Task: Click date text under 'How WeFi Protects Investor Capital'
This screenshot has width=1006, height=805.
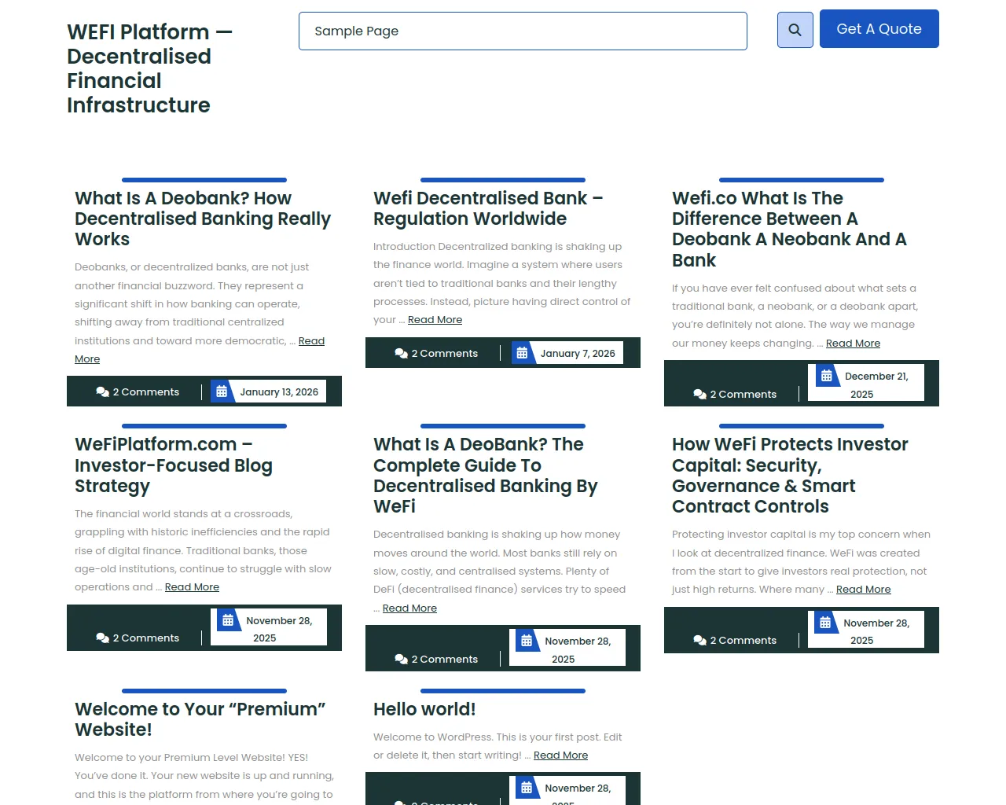Action: pos(876,631)
